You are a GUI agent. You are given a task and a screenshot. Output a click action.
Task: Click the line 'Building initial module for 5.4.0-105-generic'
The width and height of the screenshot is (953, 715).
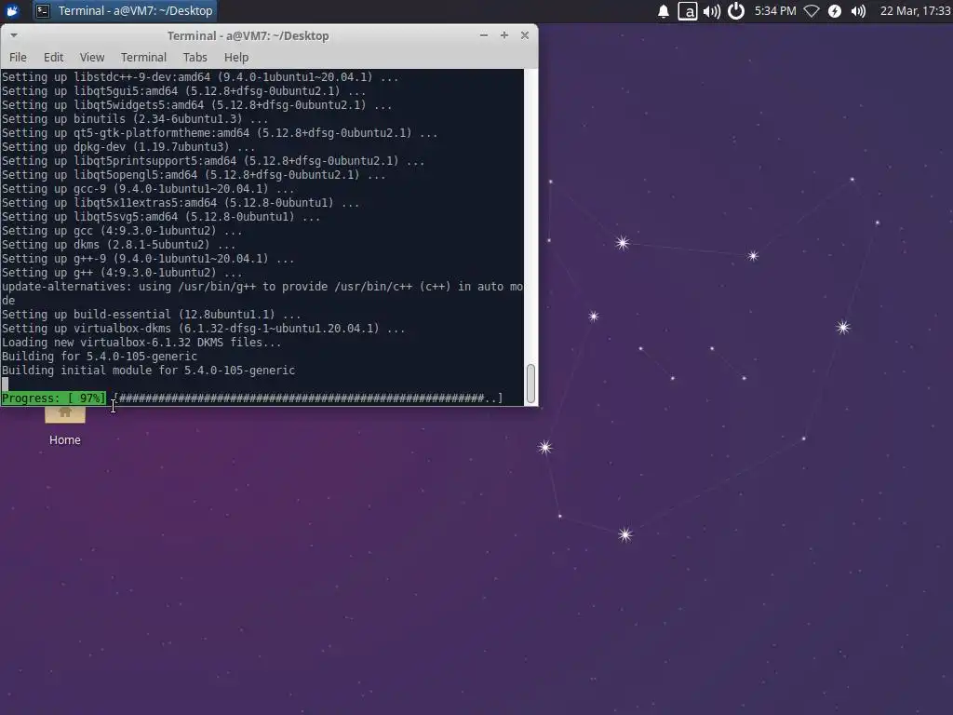(148, 371)
